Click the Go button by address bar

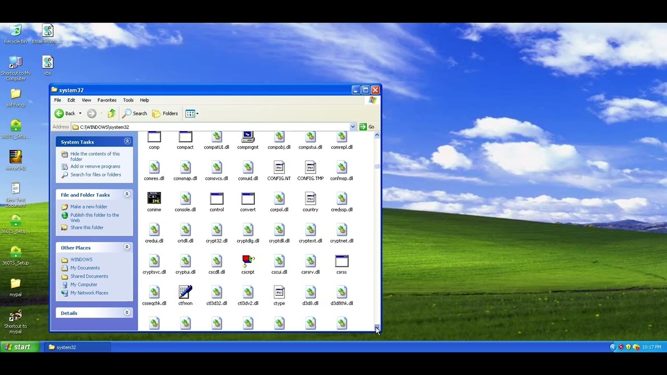[x=367, y=127]
